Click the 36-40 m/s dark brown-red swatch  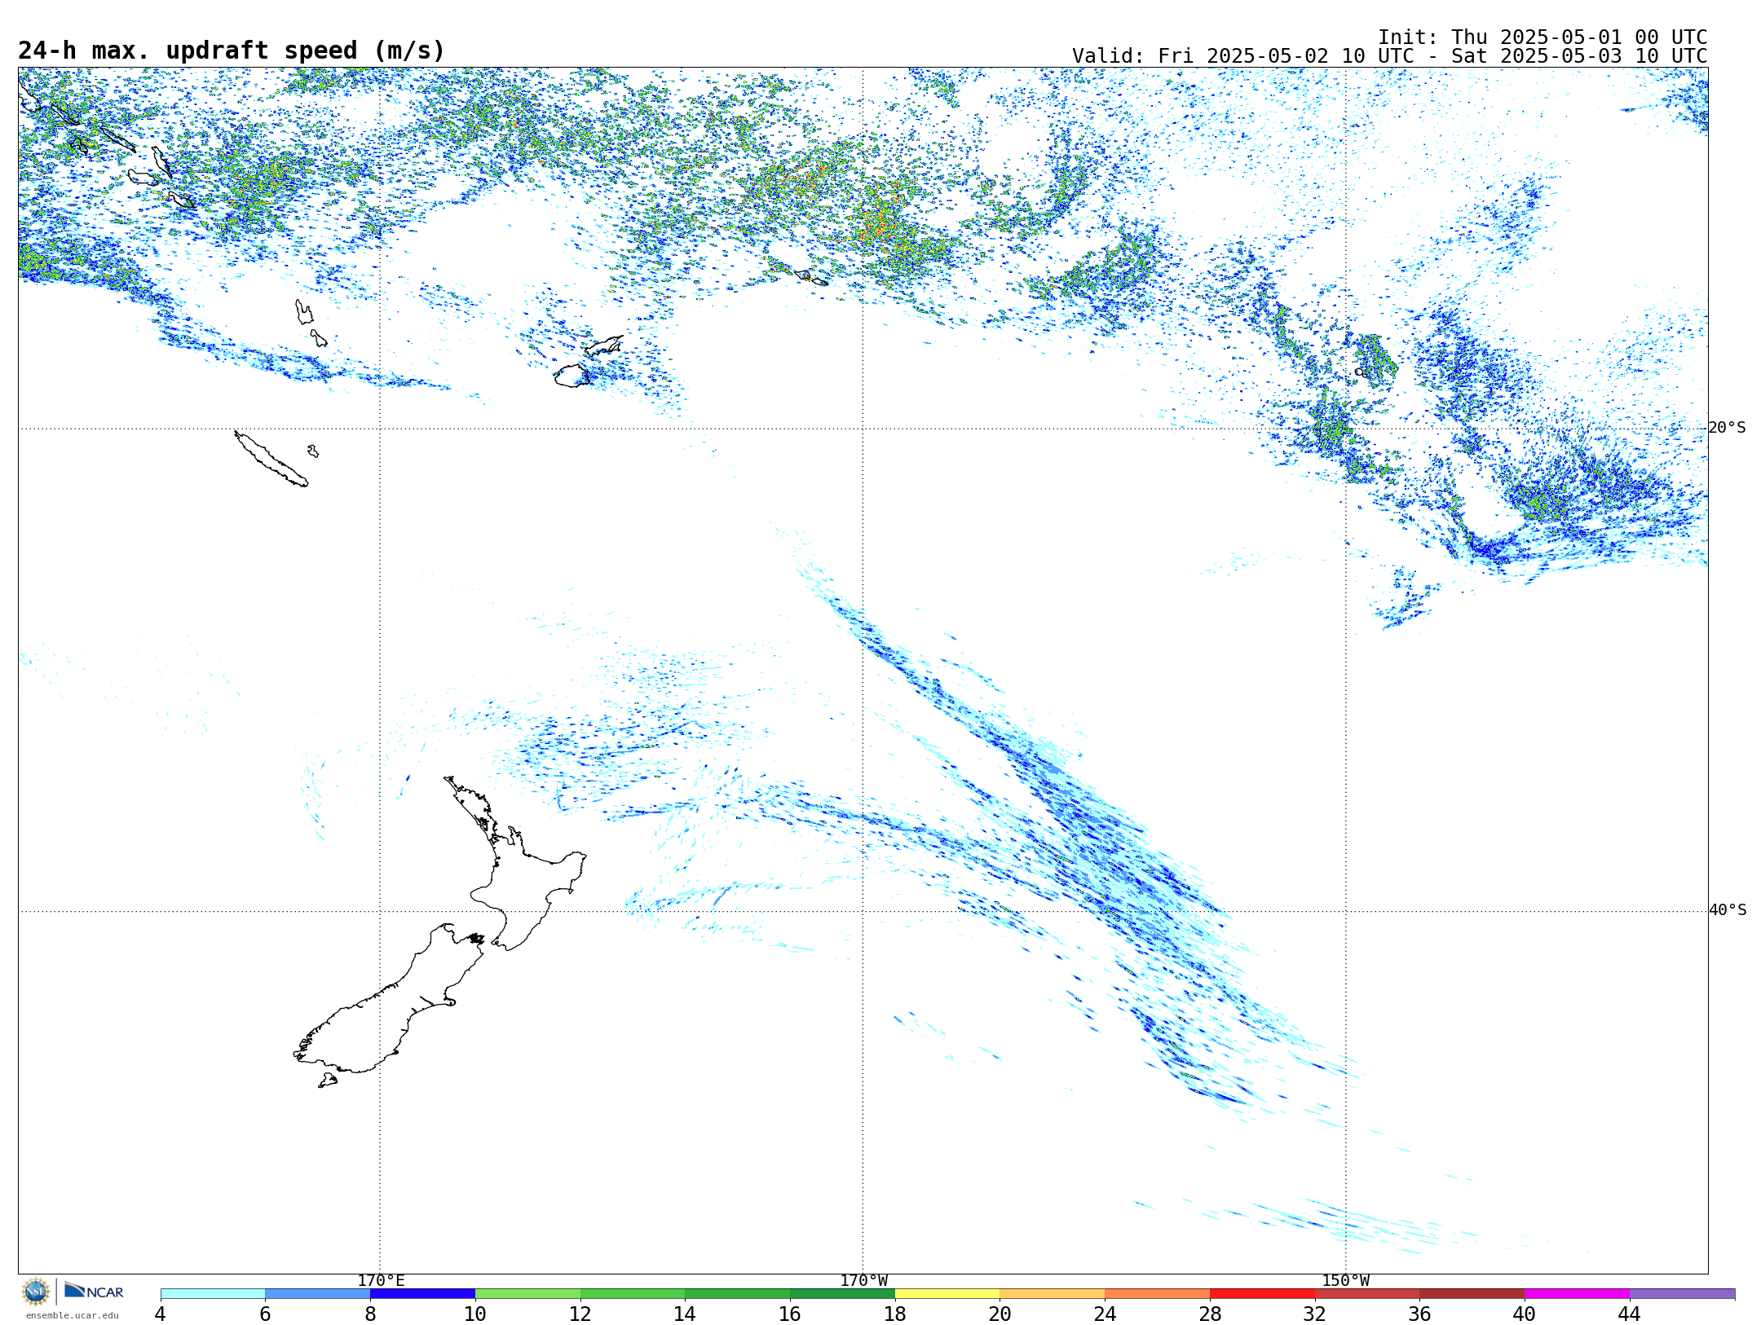[1472, 1294]
